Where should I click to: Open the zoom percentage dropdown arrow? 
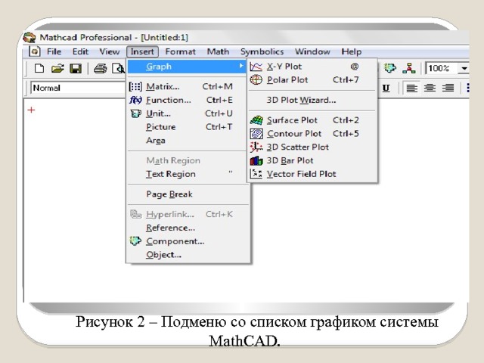click(464, 68)
